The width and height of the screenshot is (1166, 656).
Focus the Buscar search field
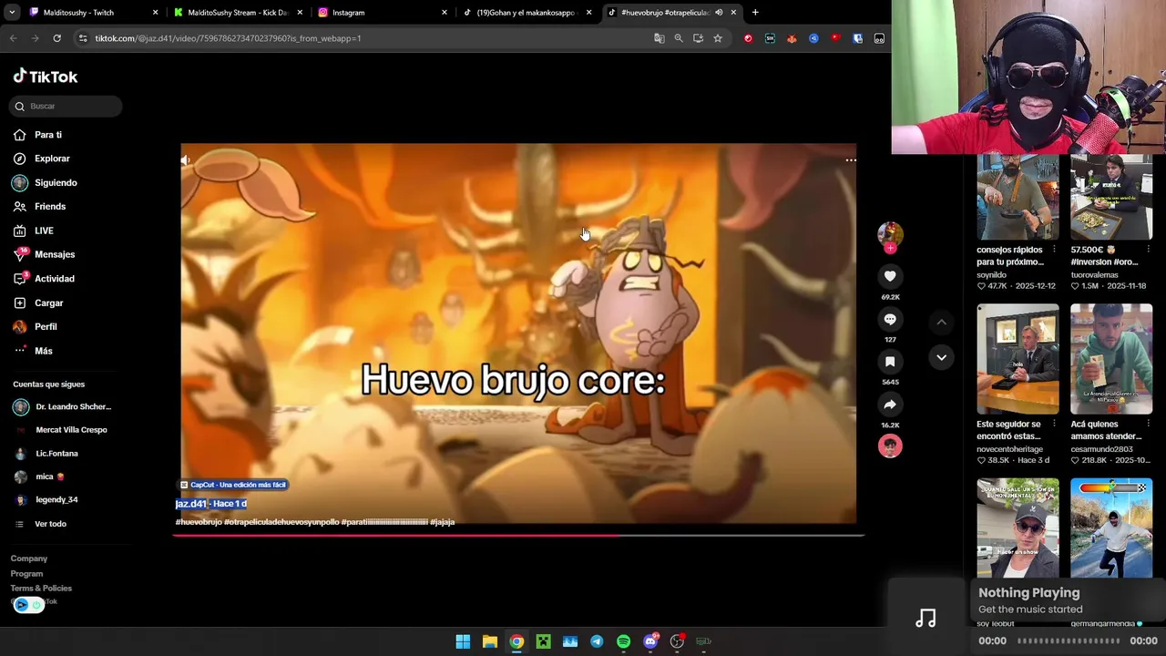click(x=66, y=106)
